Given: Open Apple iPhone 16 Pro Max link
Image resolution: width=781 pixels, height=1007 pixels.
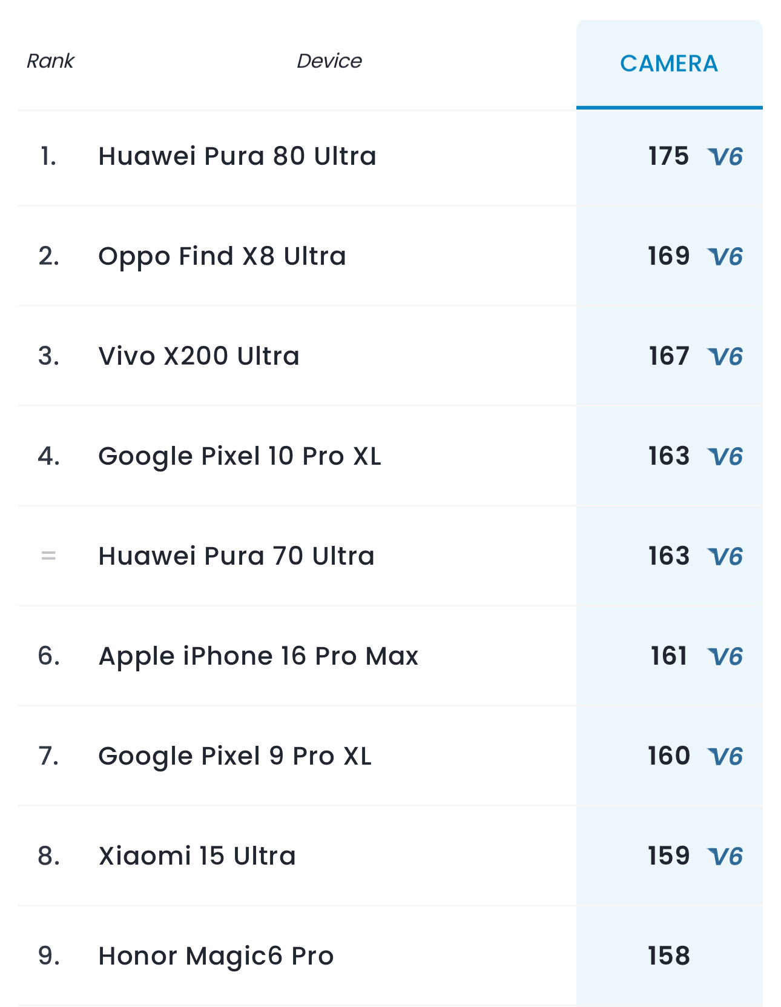Looking at the screenshot, I should [259, 656].
